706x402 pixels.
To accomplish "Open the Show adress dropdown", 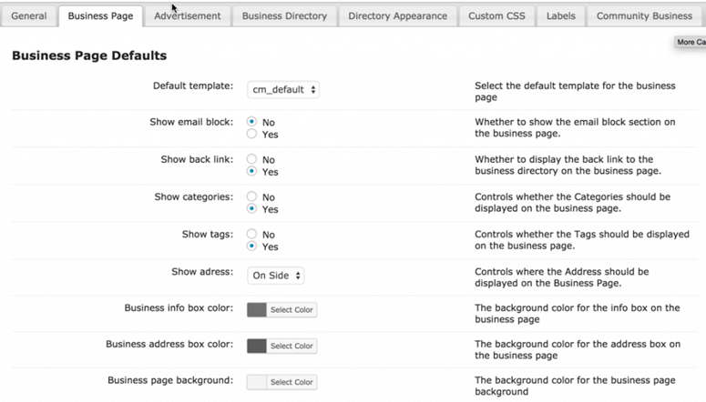I will pyautogui.click(x=276, y=276).
